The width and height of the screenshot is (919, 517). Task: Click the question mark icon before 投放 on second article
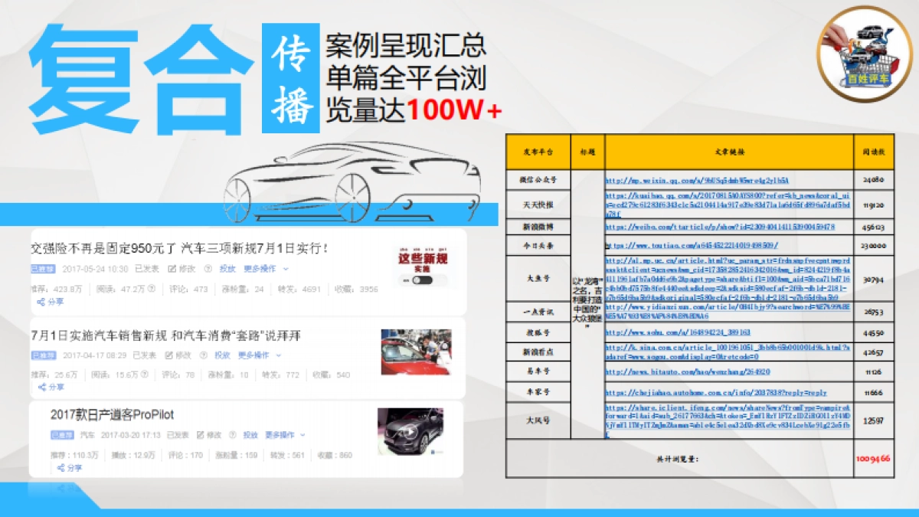pyautogui.click(x=202, y=355)
